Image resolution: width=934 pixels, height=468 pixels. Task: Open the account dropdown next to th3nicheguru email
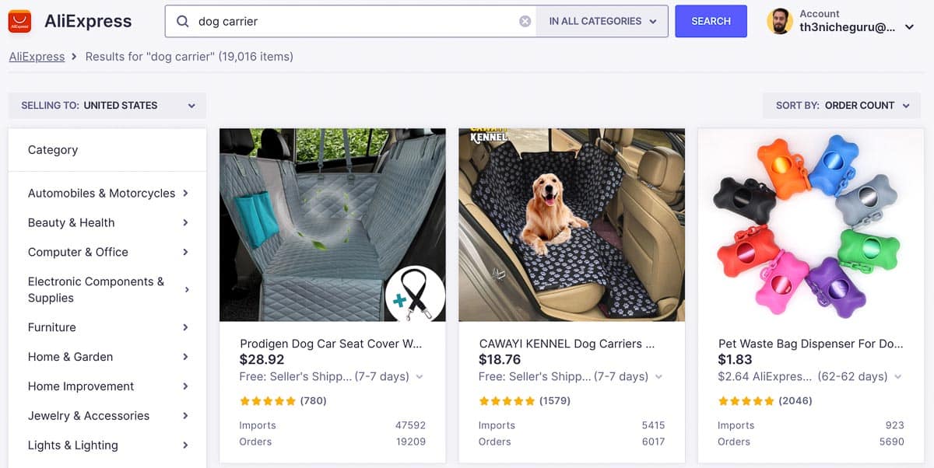pos(909,26)
